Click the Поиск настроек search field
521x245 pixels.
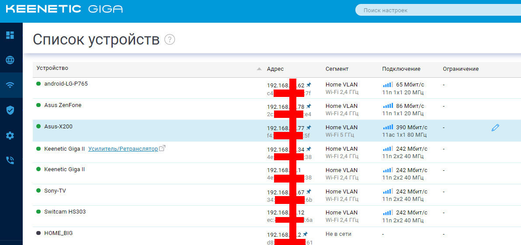(x=438, y=10)
